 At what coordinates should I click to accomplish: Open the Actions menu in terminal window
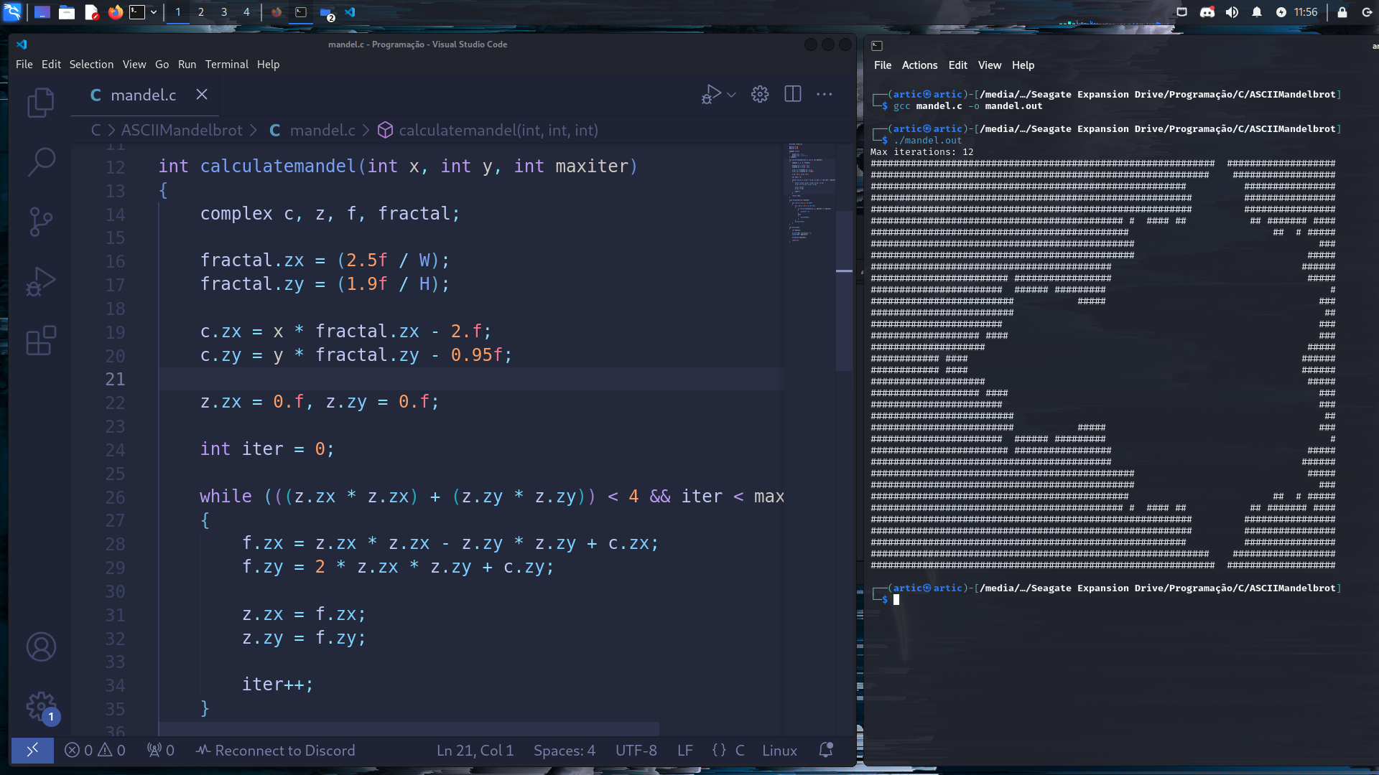click(919, 65)
